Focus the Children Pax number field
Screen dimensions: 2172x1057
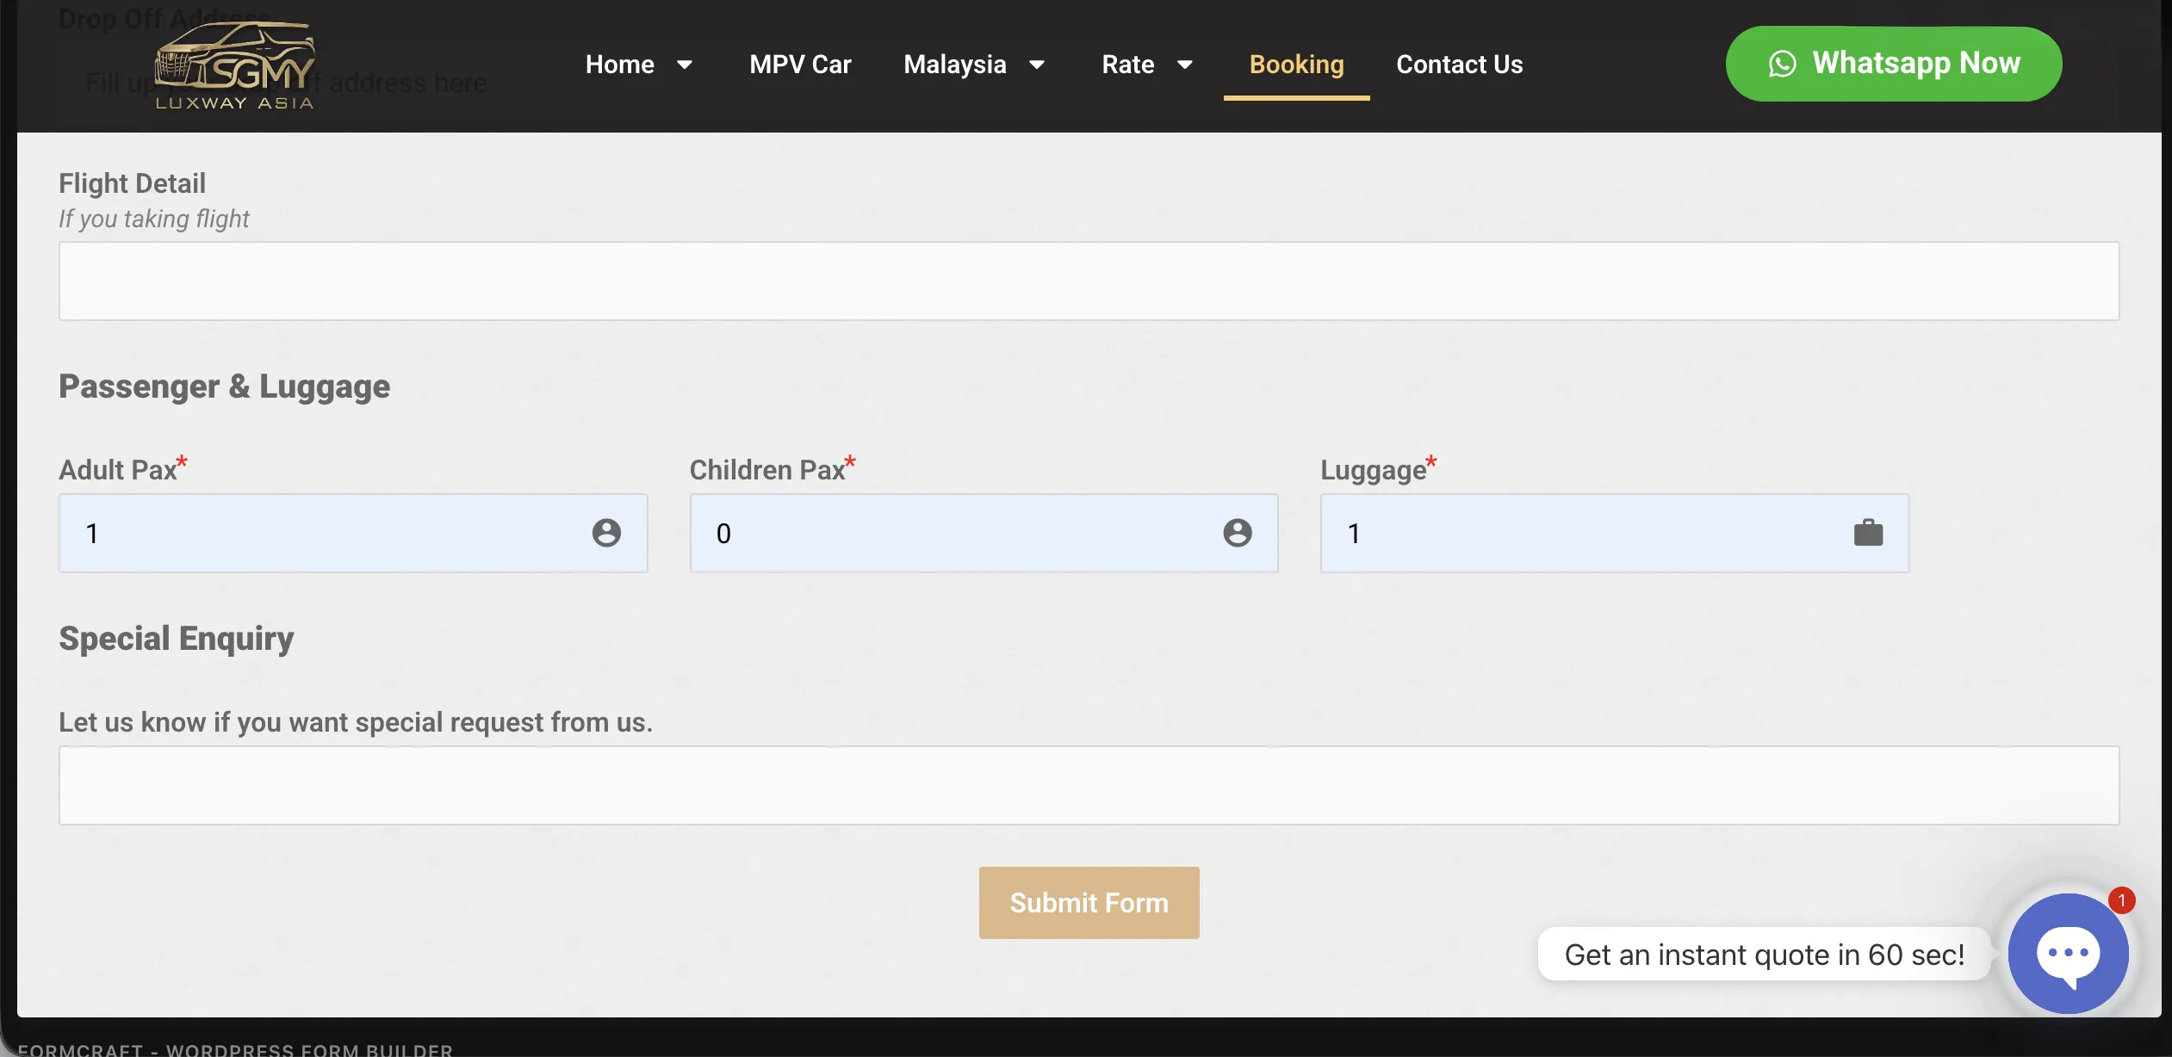[984, 533]
